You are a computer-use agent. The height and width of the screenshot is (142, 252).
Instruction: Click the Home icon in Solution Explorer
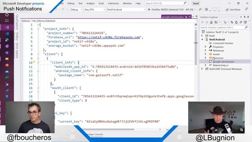211,22
